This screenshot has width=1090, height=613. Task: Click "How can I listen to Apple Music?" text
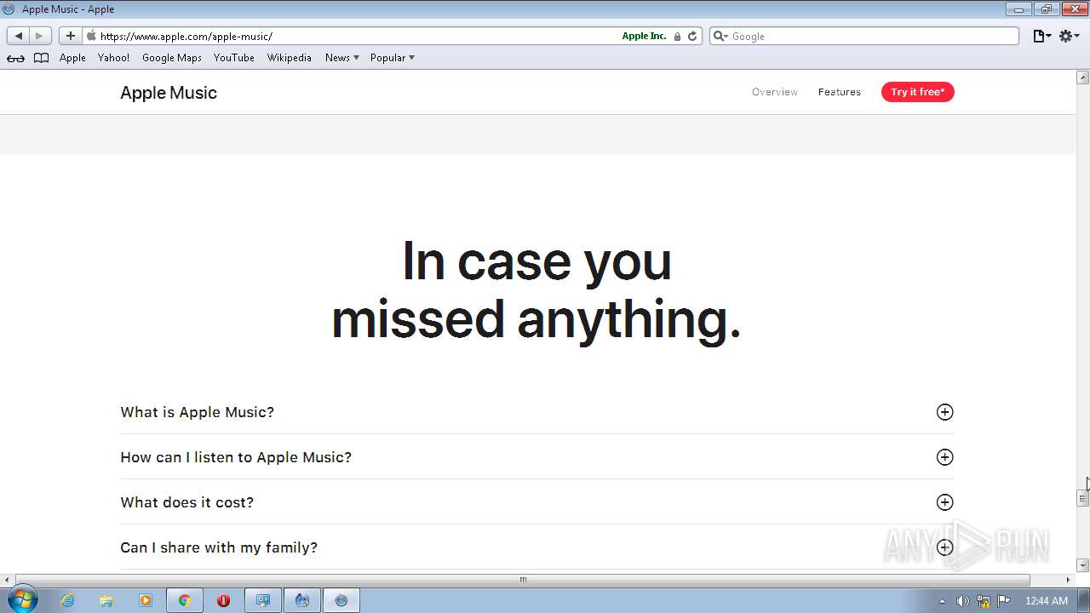[236, 457]
